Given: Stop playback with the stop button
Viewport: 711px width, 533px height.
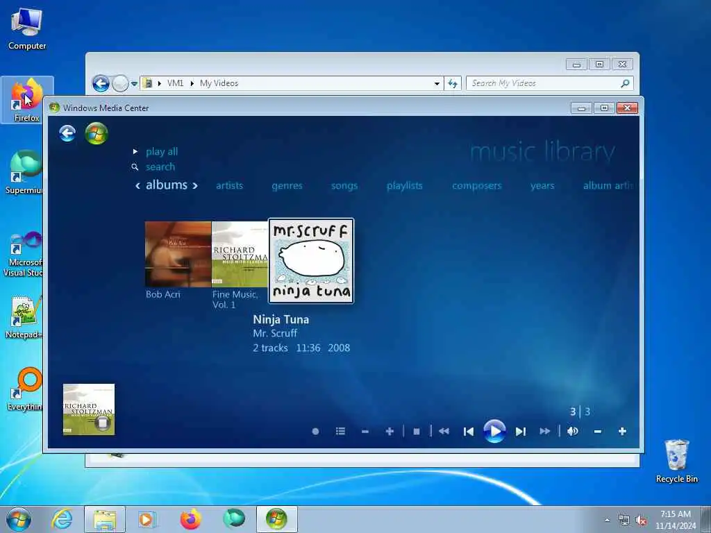Looking at the screenshot, I should point(417,432).
